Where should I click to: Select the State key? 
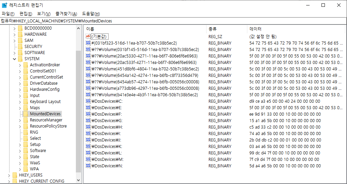tap(34, 156)
